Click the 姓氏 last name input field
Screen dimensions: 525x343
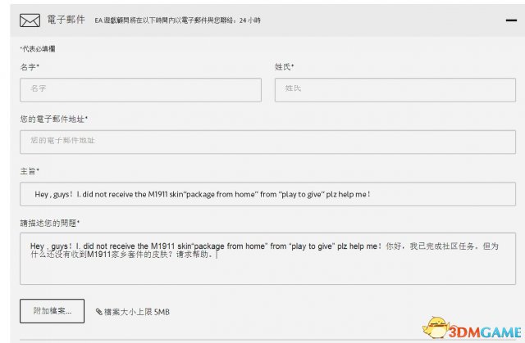[x=395, y=90]
